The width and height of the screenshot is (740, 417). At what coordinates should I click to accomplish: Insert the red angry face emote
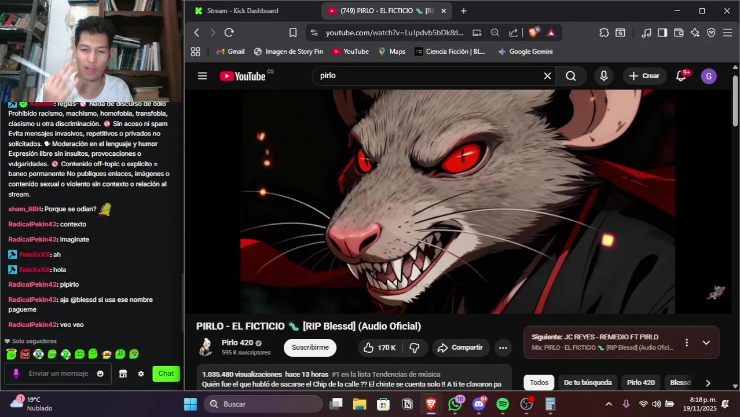coord(25,354)
